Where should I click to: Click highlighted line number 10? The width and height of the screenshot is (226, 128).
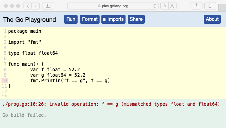5,81
